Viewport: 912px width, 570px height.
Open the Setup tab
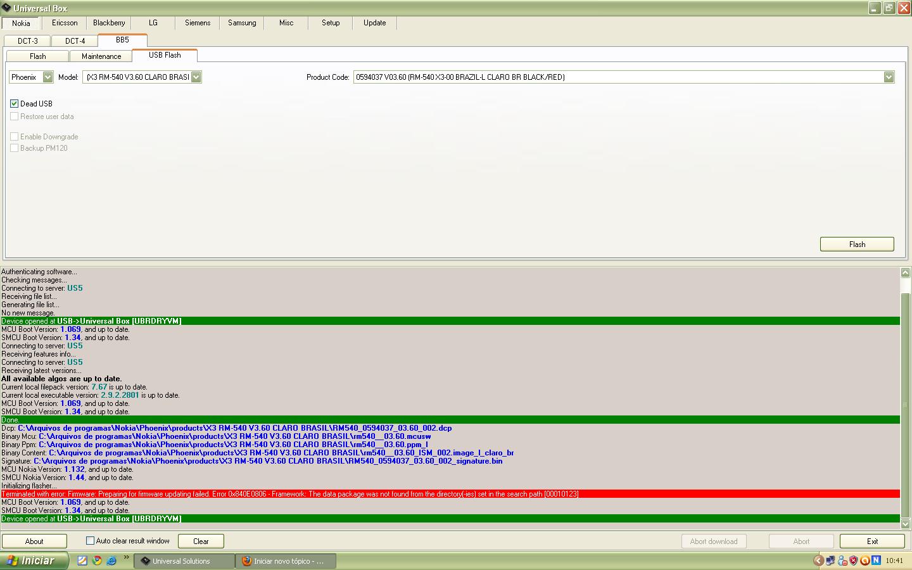coord(331,23)
